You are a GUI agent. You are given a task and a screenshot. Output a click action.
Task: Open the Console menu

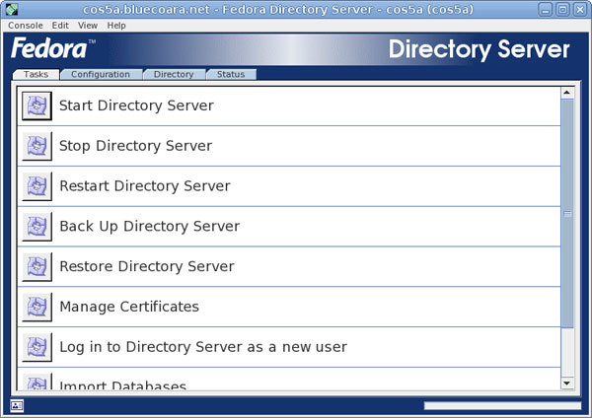(26, 26)
